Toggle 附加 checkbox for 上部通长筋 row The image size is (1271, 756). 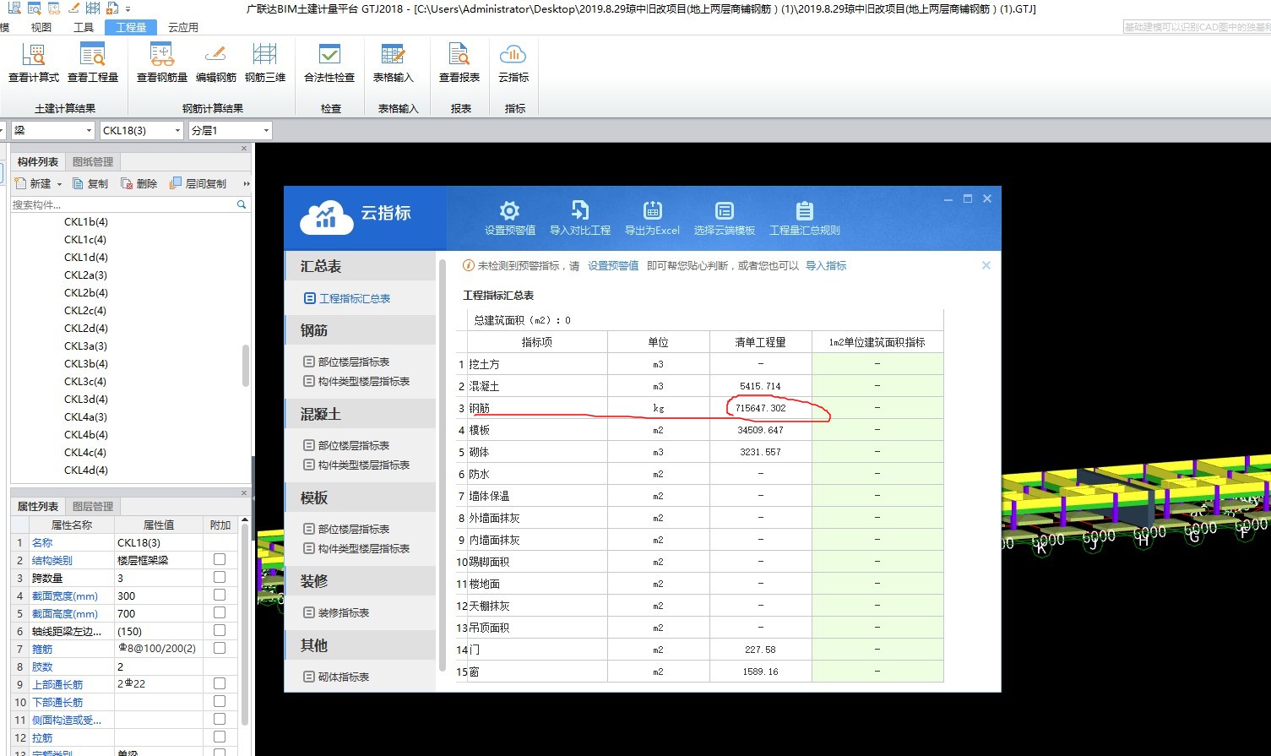coord(220,683)
